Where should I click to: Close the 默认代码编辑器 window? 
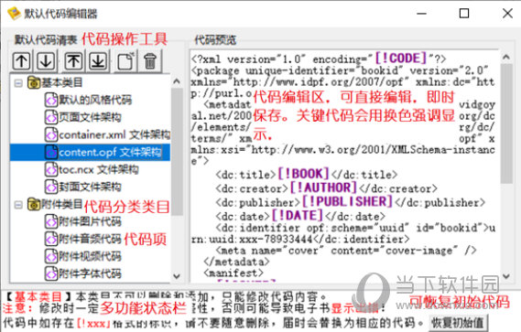pyautogui.click(x=507, y=14)
